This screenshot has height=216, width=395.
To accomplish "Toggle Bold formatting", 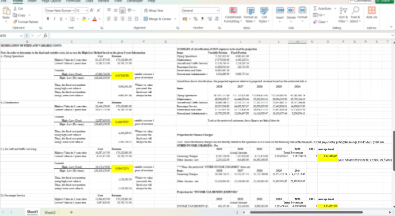I will pyautogui.click(x=48, y=19).
